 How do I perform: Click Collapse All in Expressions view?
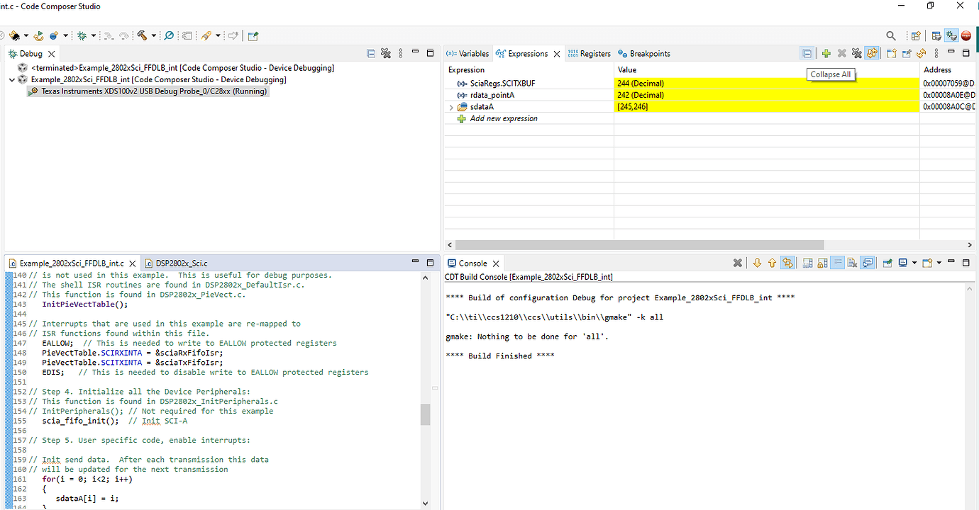807,53
